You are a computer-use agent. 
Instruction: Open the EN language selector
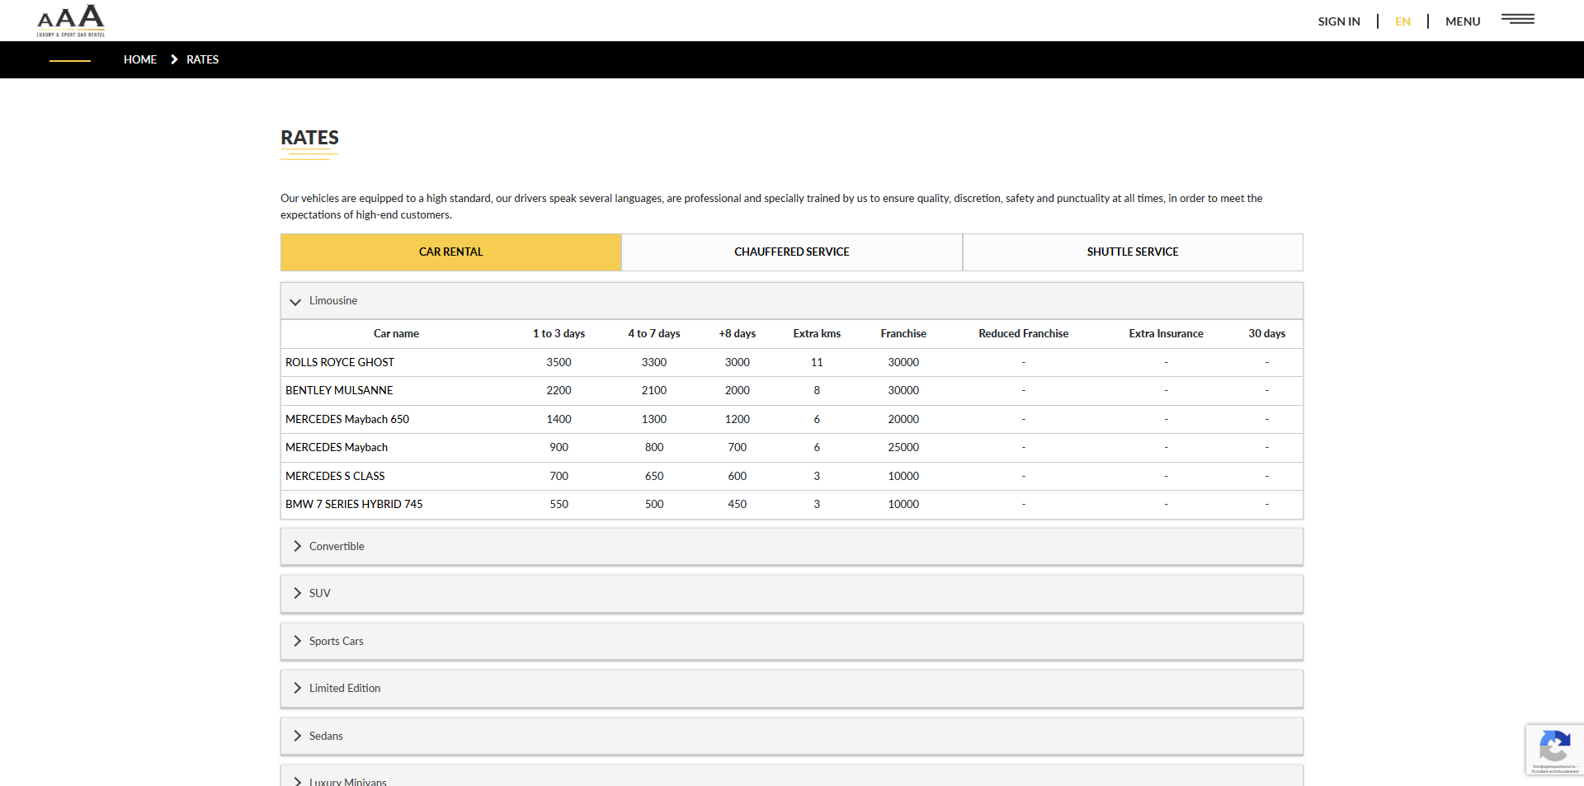tap(1402, 21)
